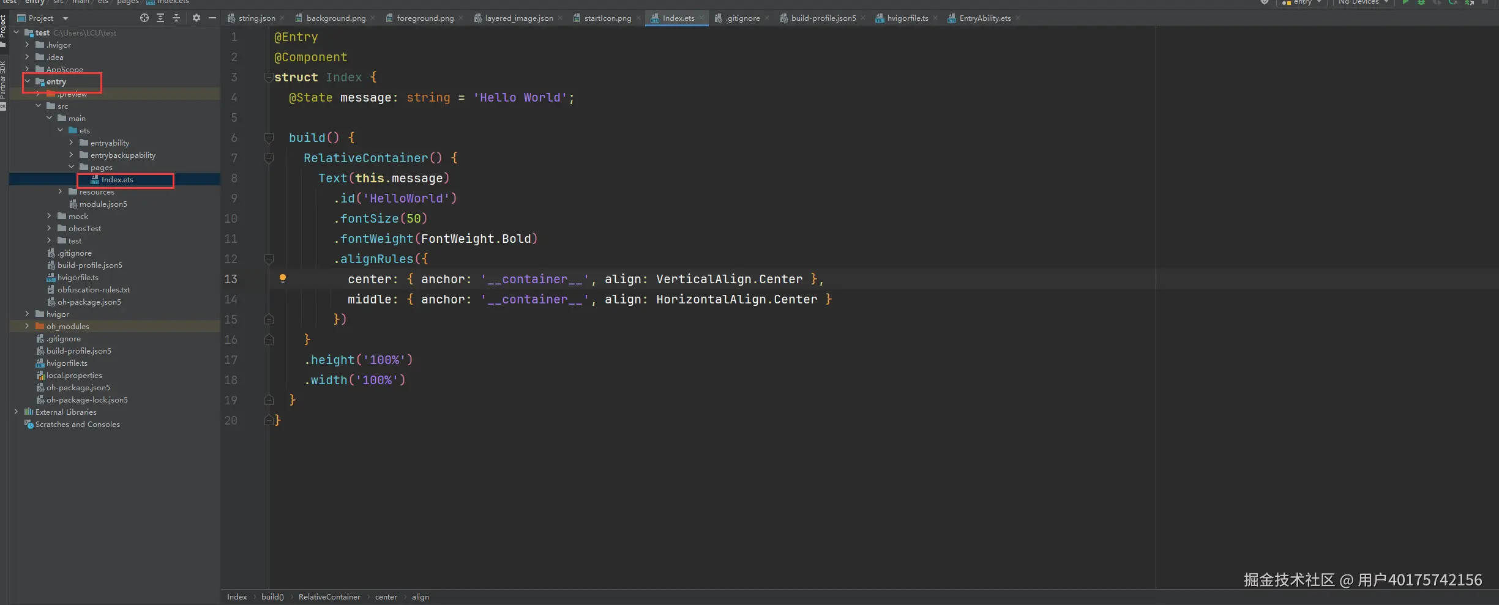The height and width of the screenshot is (605, 1499).
Task: Fold the alignRules block at line 12
Action: [269, 259]
